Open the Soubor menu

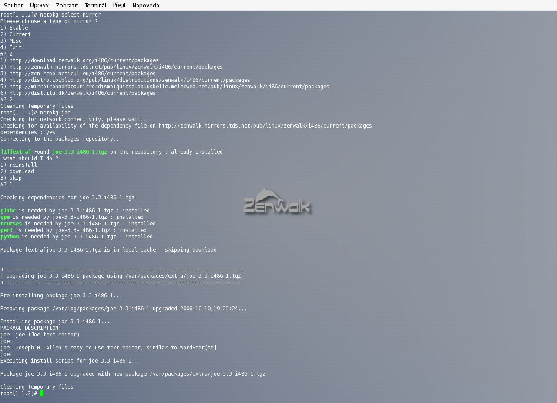[13, 5]
